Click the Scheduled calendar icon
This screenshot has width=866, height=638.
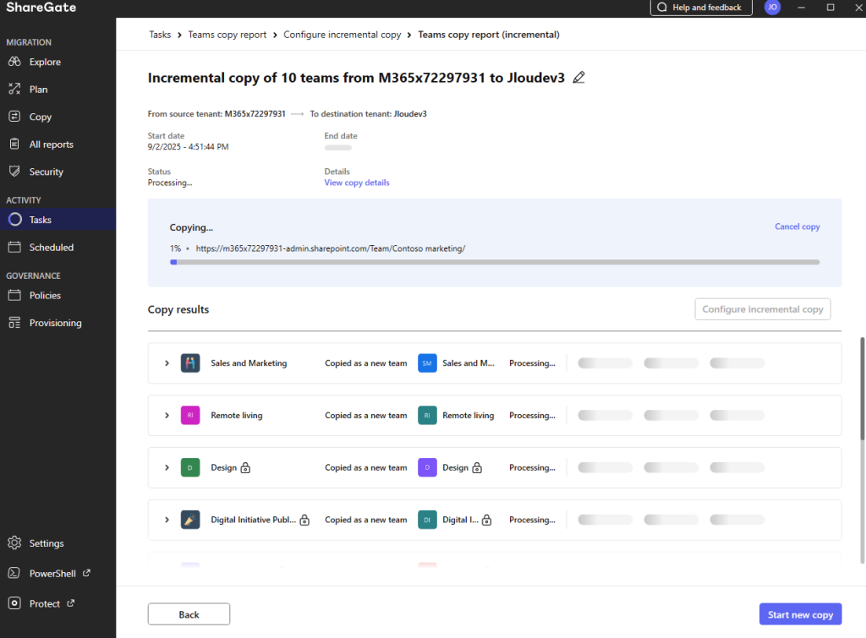tap(14, 248)
